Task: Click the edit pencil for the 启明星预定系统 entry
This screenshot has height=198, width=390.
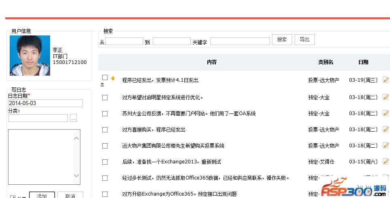Action: [386, 97]
